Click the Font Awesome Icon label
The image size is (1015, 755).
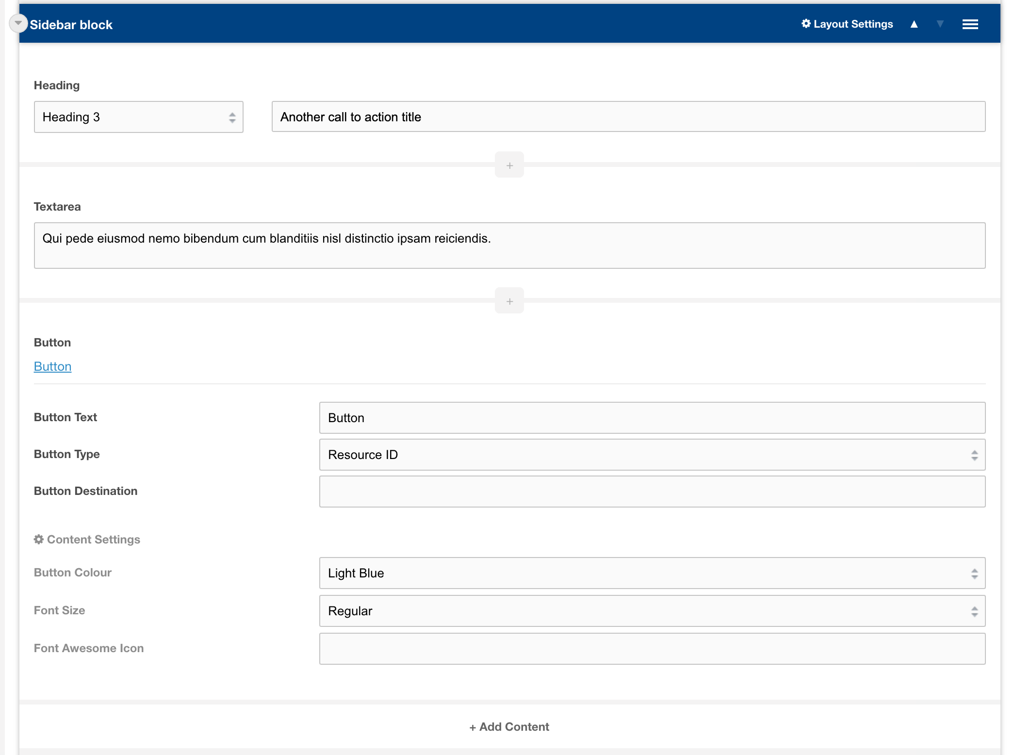pos(89,648)
